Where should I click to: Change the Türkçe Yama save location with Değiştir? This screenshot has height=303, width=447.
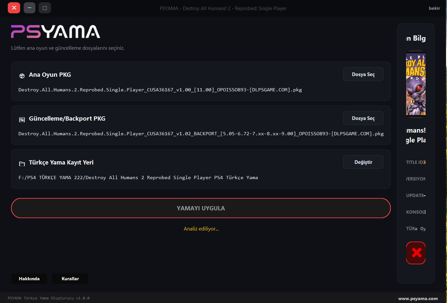[363, 162]
